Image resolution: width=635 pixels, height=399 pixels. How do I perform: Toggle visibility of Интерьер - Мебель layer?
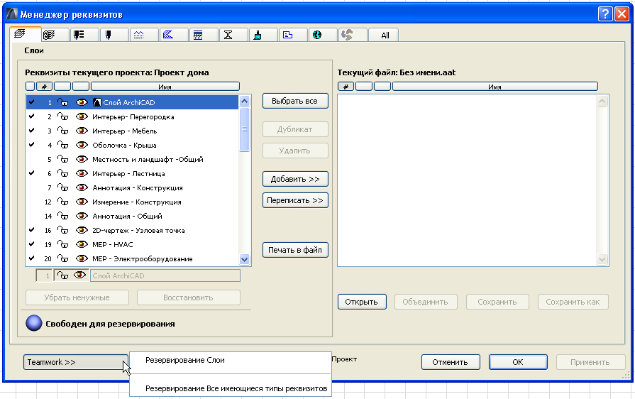coord(82,131)
